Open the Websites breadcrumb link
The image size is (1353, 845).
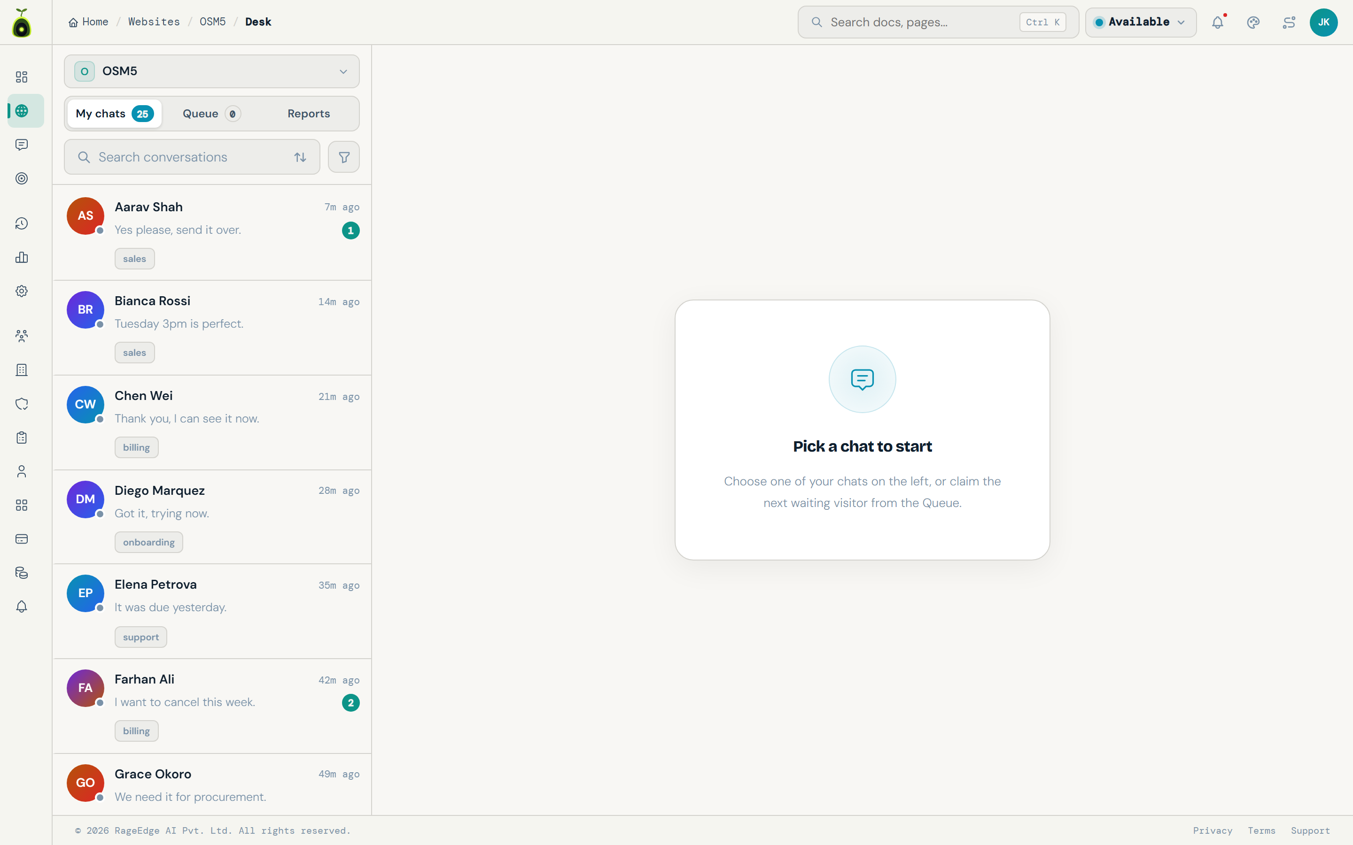coord(154,22)
